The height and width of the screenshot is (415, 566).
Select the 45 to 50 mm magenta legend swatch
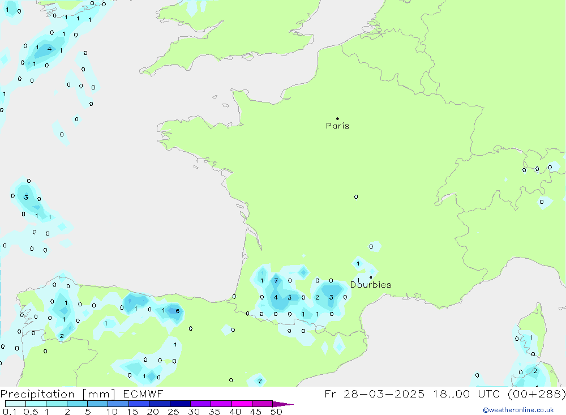[x=262, y=404]
